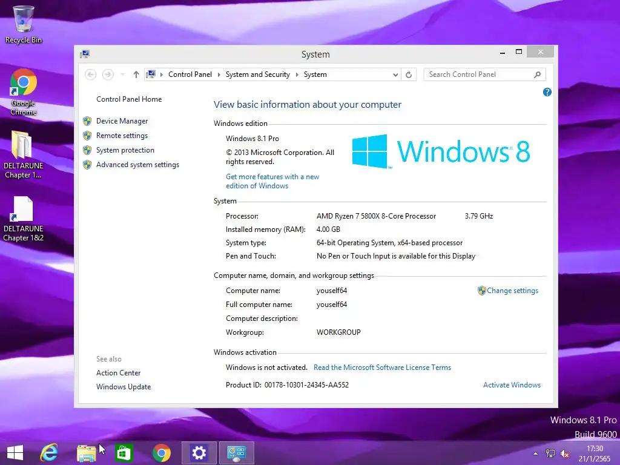
Task: Open the Recycle Bin desktop icon
Action: tap(24, 24)
